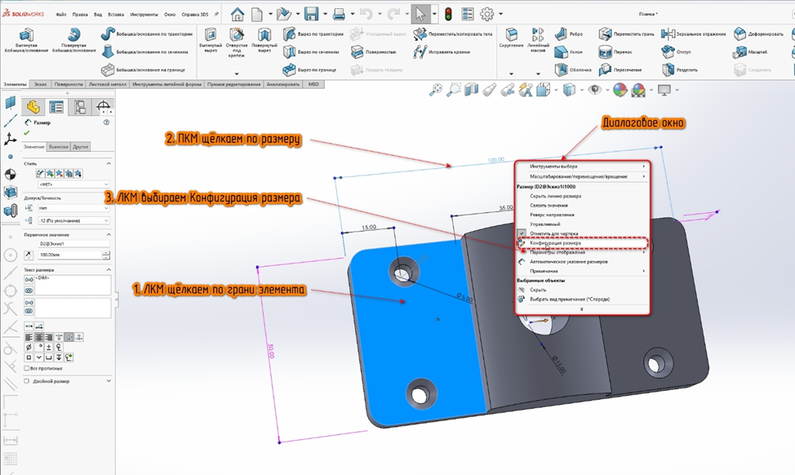
Task: Click the 100.00мм value field
Action: click(70, 255)
